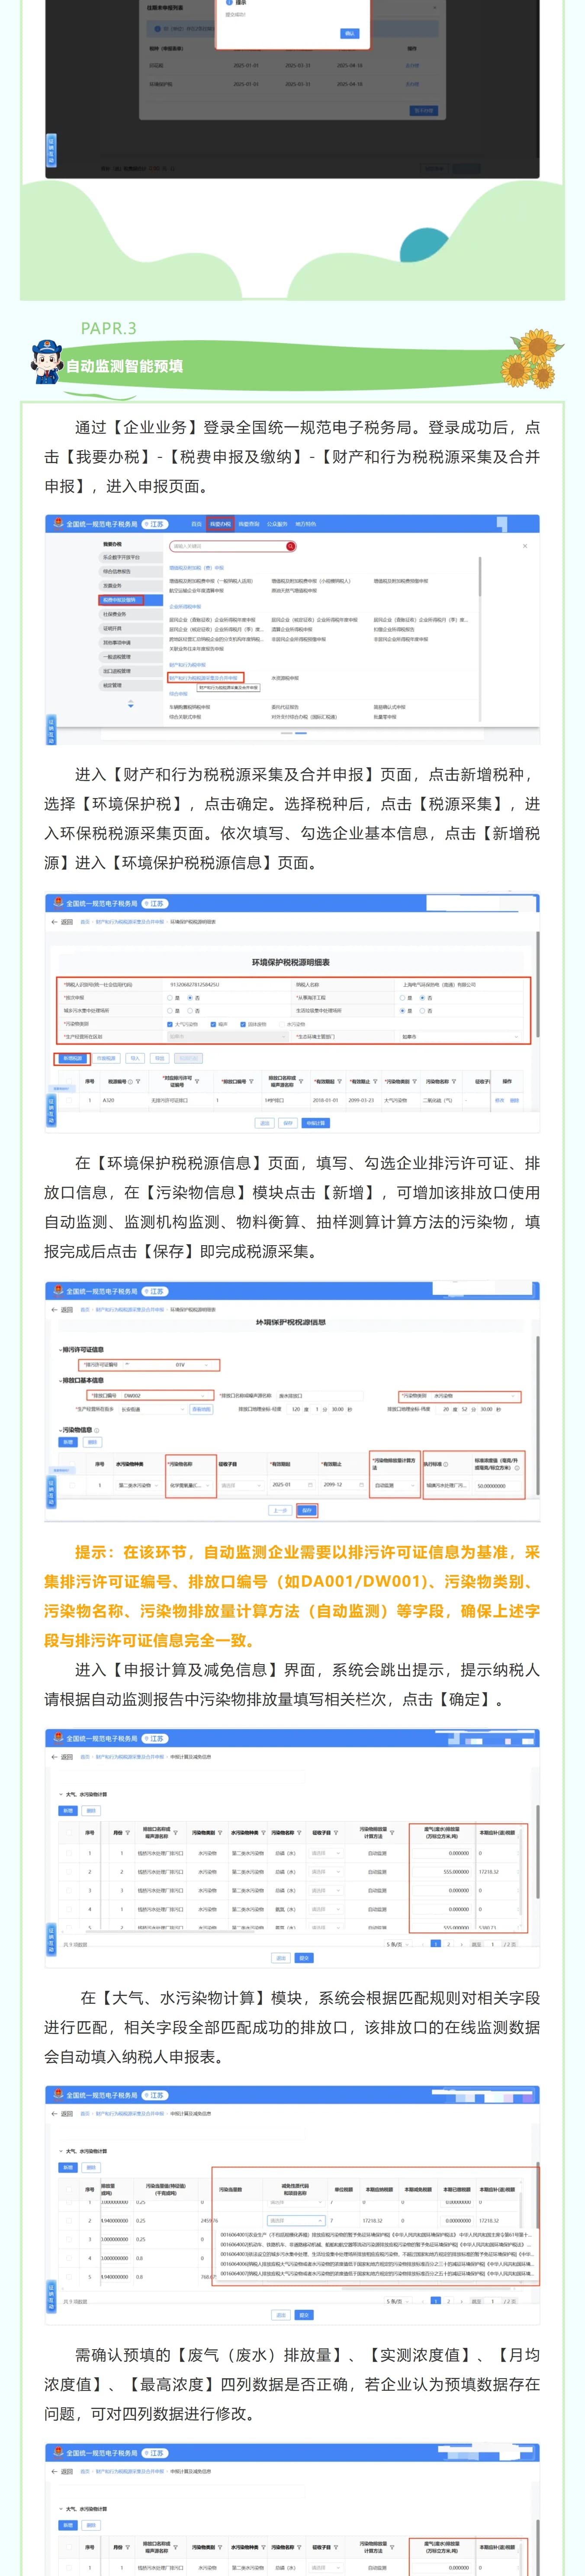Click highlighted 保存 button on 税源信息 page

pyautogui.click(x=307, y=1510)
